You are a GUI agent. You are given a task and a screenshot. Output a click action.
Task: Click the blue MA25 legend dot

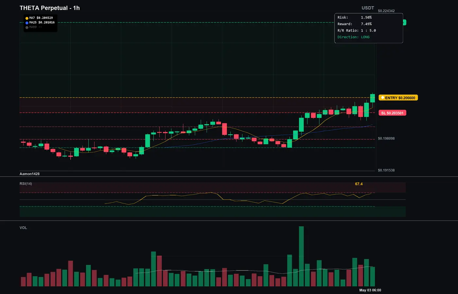(27, 23)
